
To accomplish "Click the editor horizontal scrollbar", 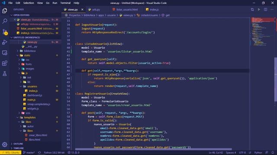I will click(x=153, y=149).
